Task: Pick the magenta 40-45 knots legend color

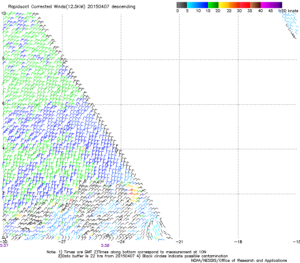Action: click(x=266, y=5)
